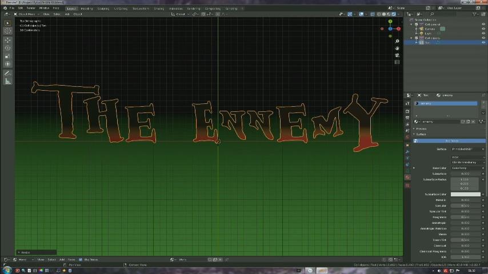Select the Annotate tool
Viewport: 488px width, 274px height.
pos(7,72)
